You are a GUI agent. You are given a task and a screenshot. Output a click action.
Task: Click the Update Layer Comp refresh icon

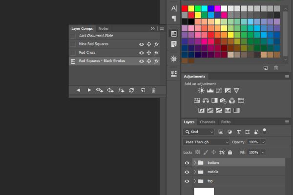(131, 90)
